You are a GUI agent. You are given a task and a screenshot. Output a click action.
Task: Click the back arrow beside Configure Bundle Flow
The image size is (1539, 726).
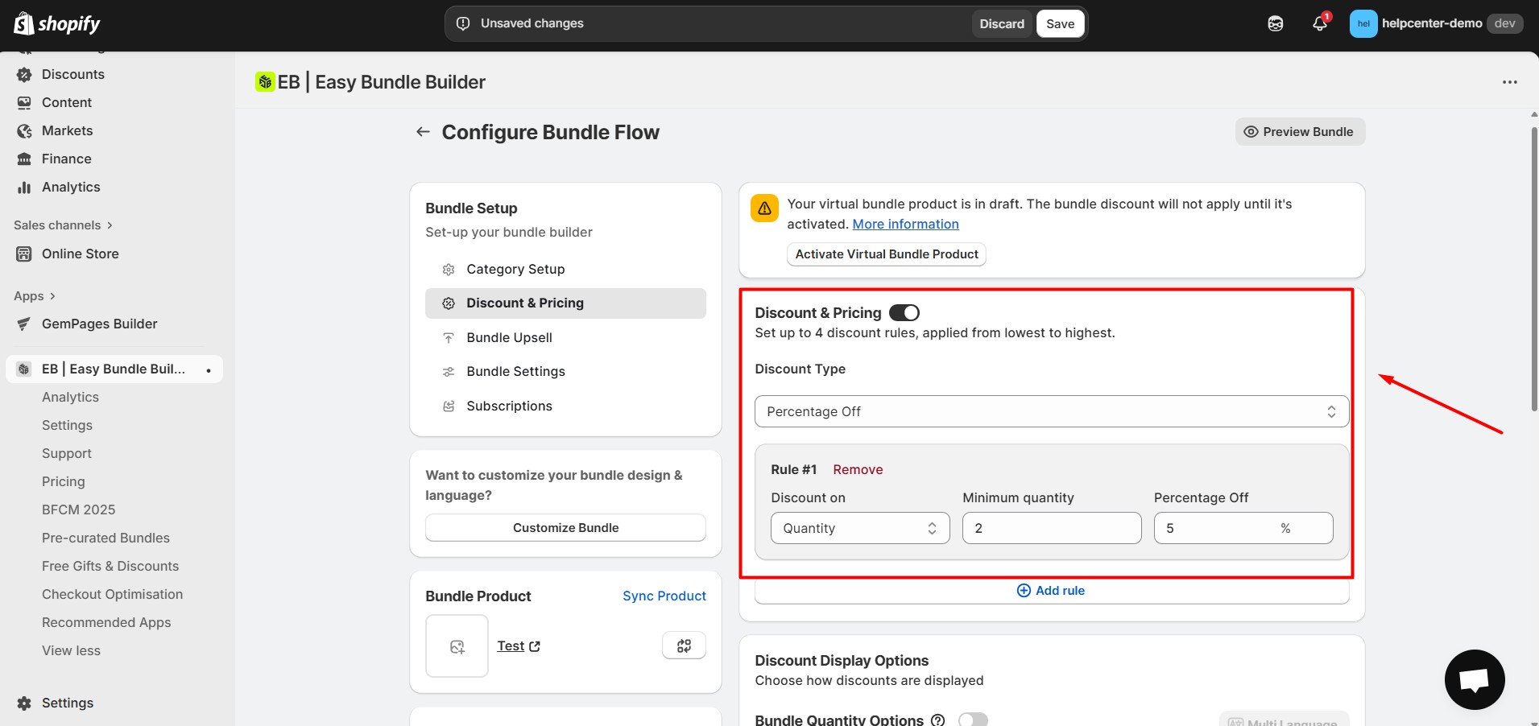click(423, 132)
